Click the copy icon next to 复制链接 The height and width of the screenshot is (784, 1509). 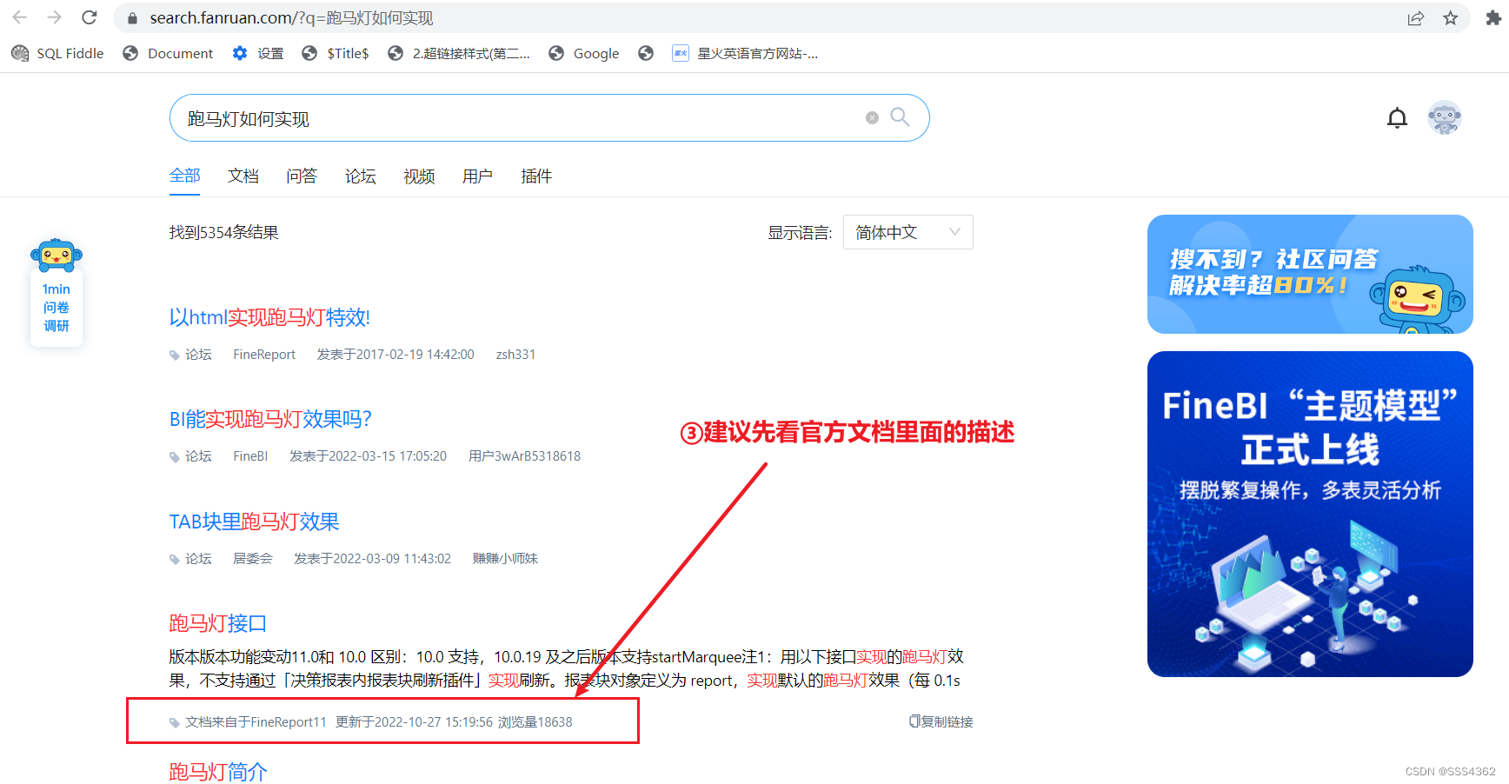coord(914,721)
